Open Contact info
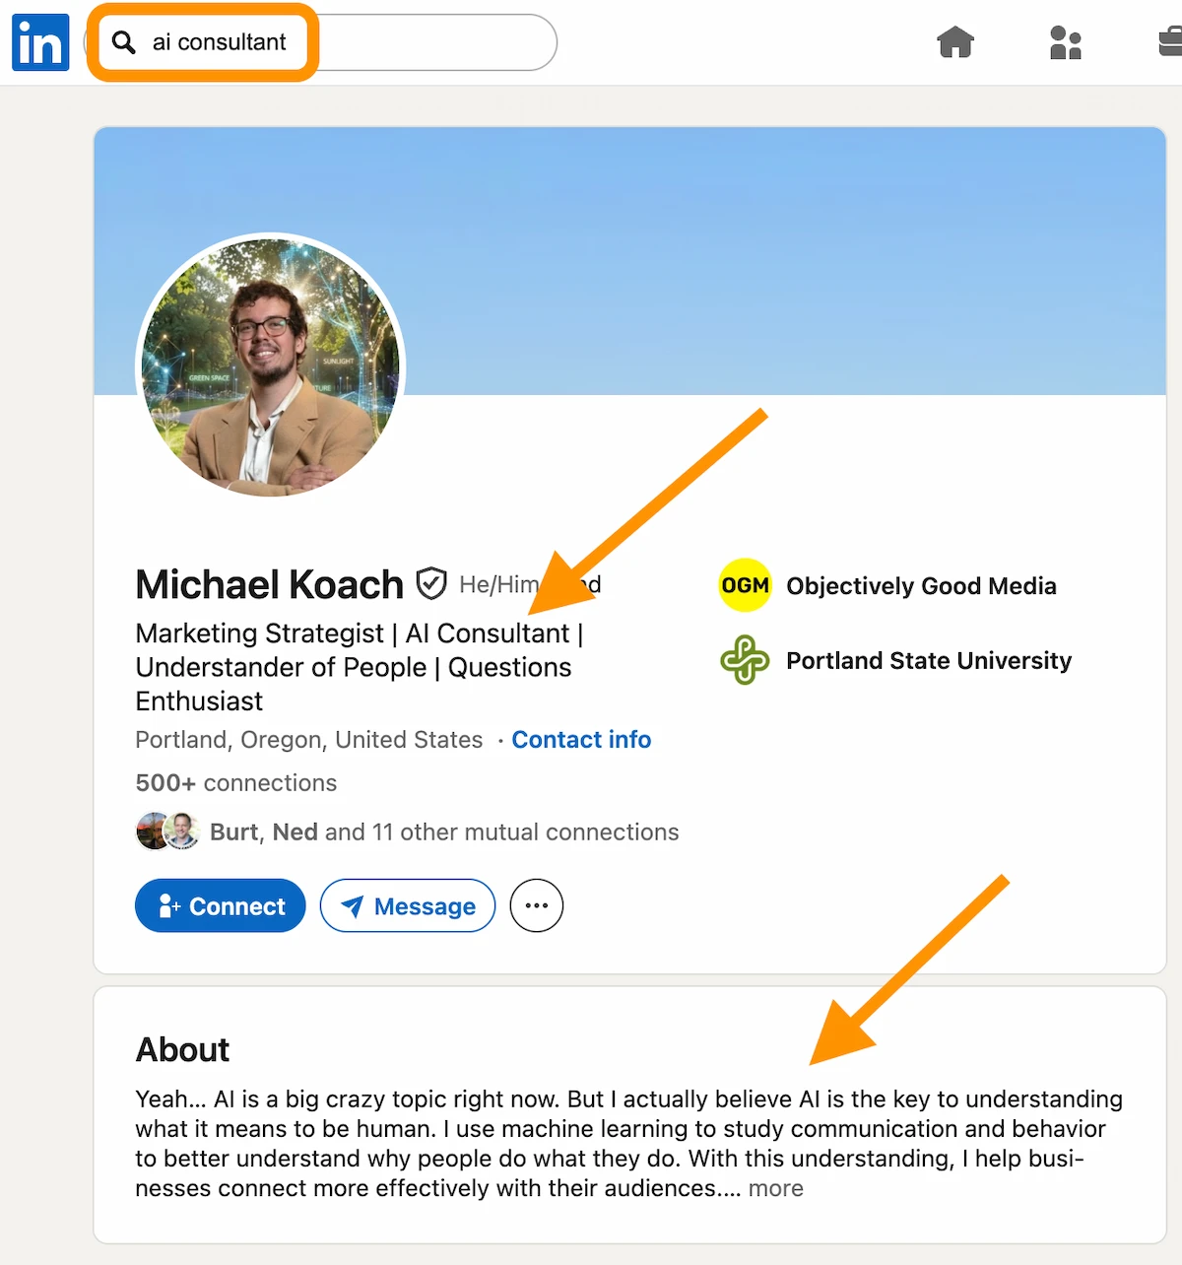The image size is (1182, 1265). (581, 739)
